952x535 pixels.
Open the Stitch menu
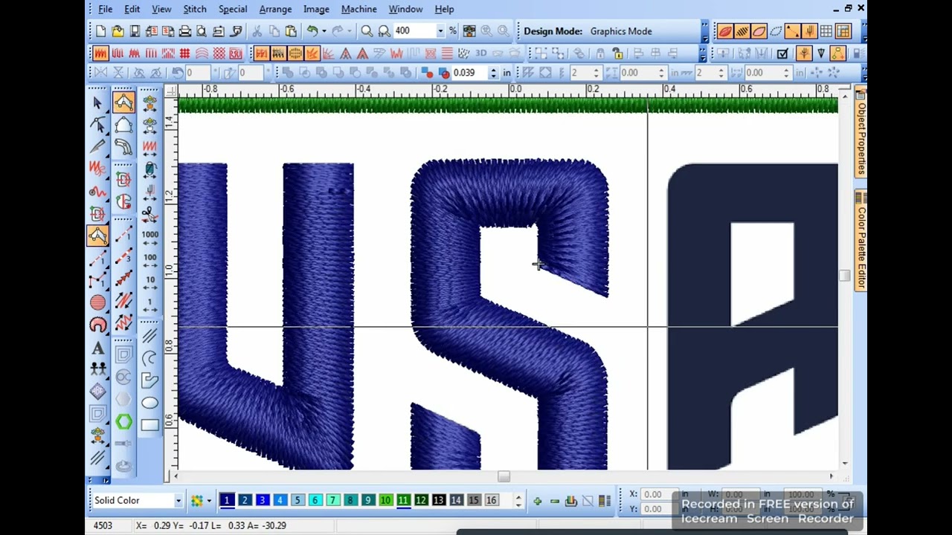pyautogui.click(x=195, y=9)
